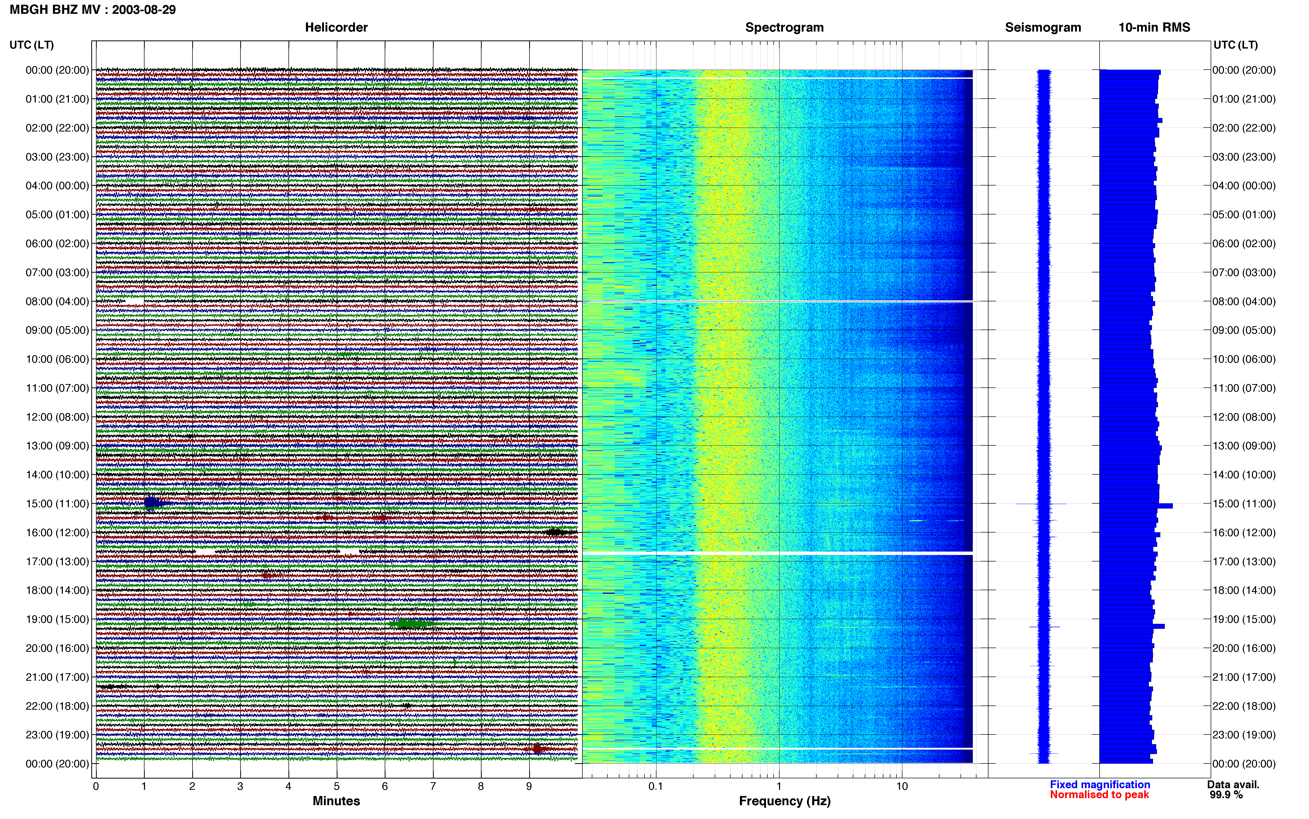
Task: Click the 'Normalised to peak' legend text
Action: (x=1100, y=795)
